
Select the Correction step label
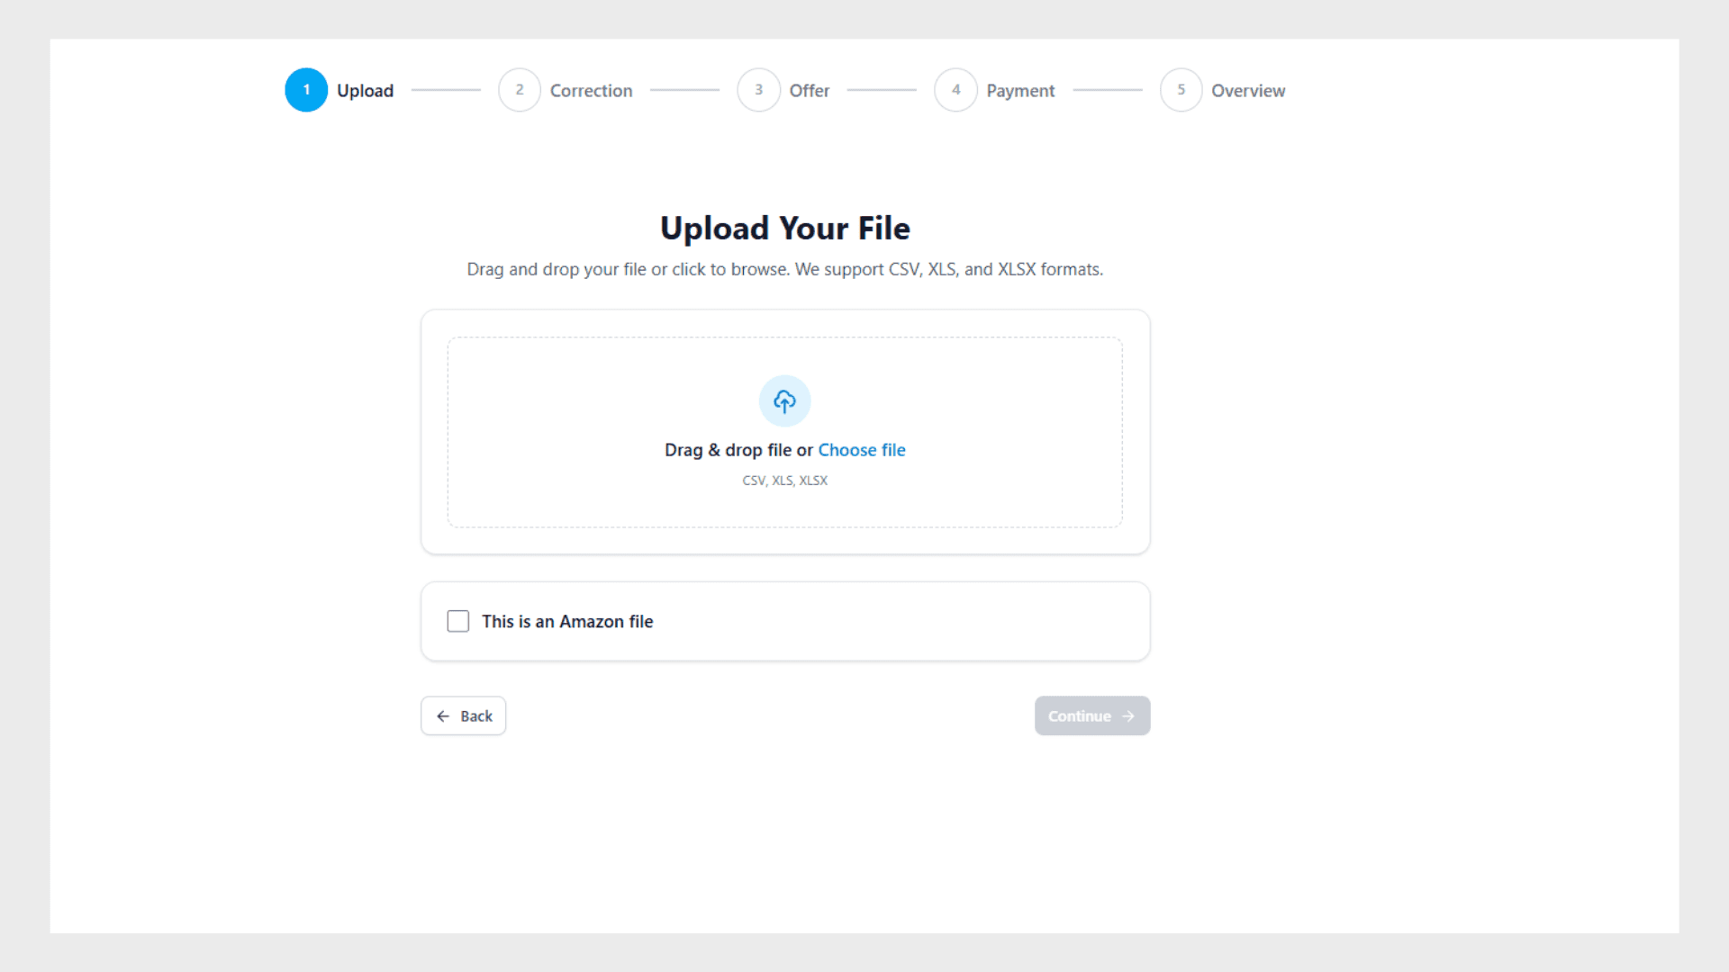[x=592, y=91]
